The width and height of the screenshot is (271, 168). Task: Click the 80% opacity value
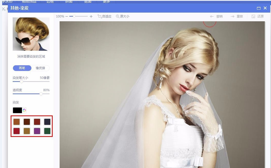pyautogui.click(x=46, y=90)
